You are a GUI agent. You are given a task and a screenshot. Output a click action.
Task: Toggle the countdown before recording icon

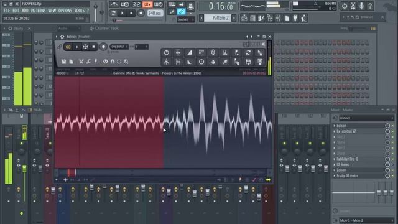136,4
